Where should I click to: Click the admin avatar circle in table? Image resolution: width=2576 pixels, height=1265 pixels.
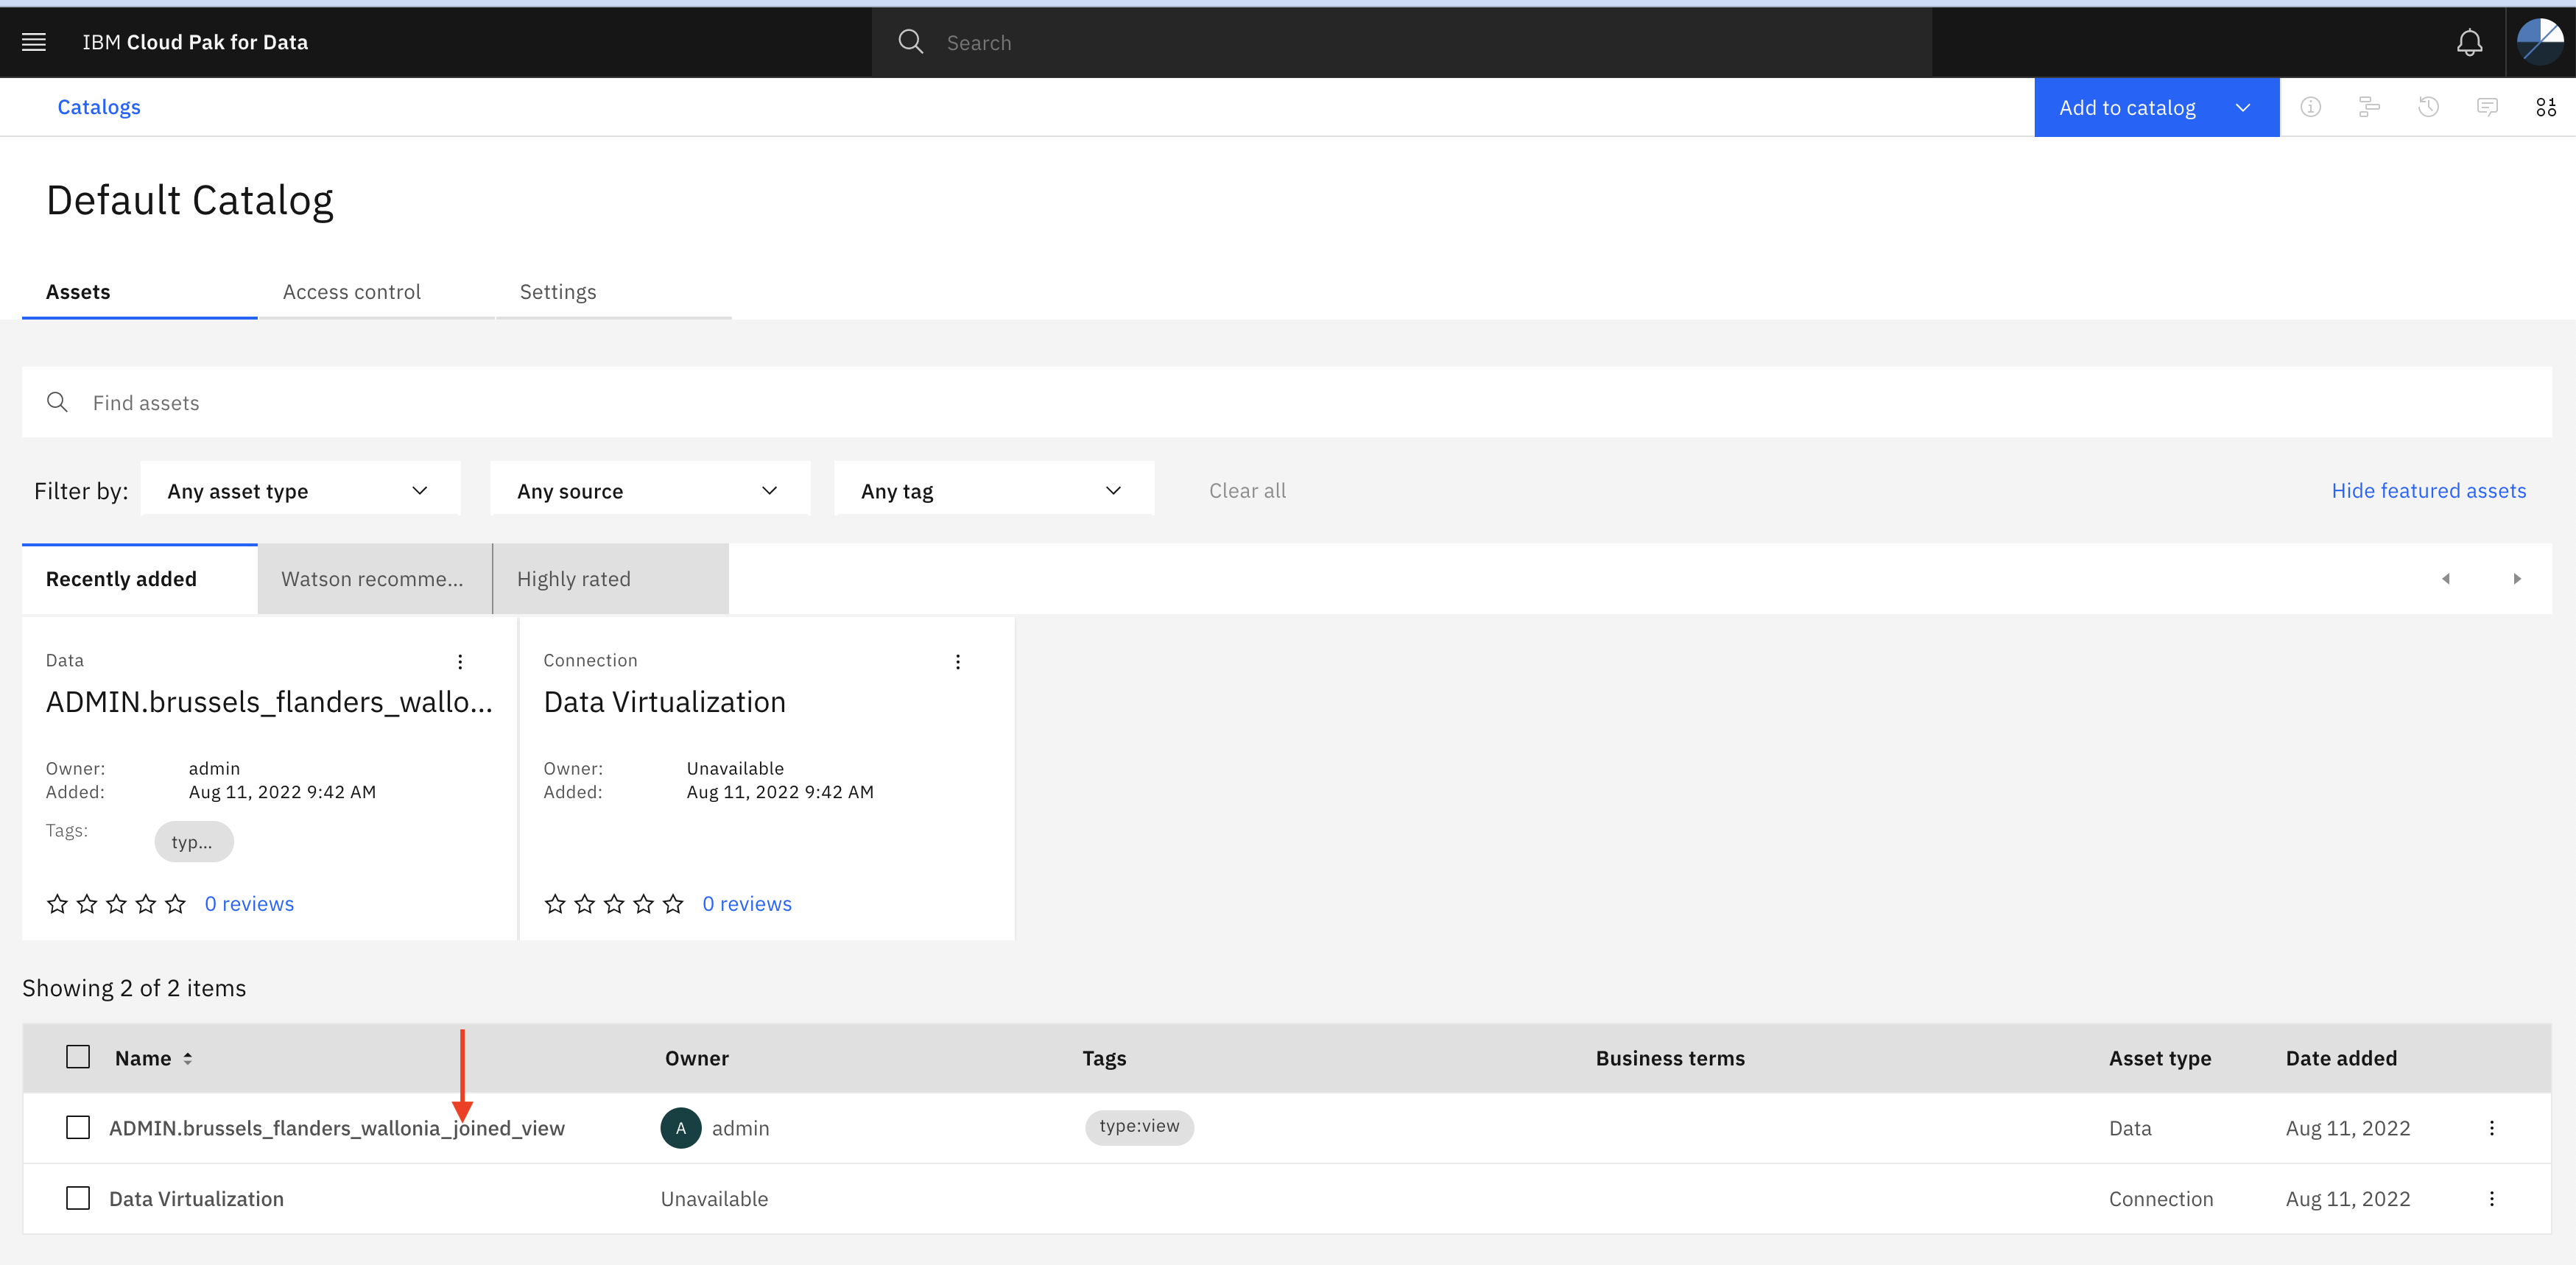point(680,1128)
